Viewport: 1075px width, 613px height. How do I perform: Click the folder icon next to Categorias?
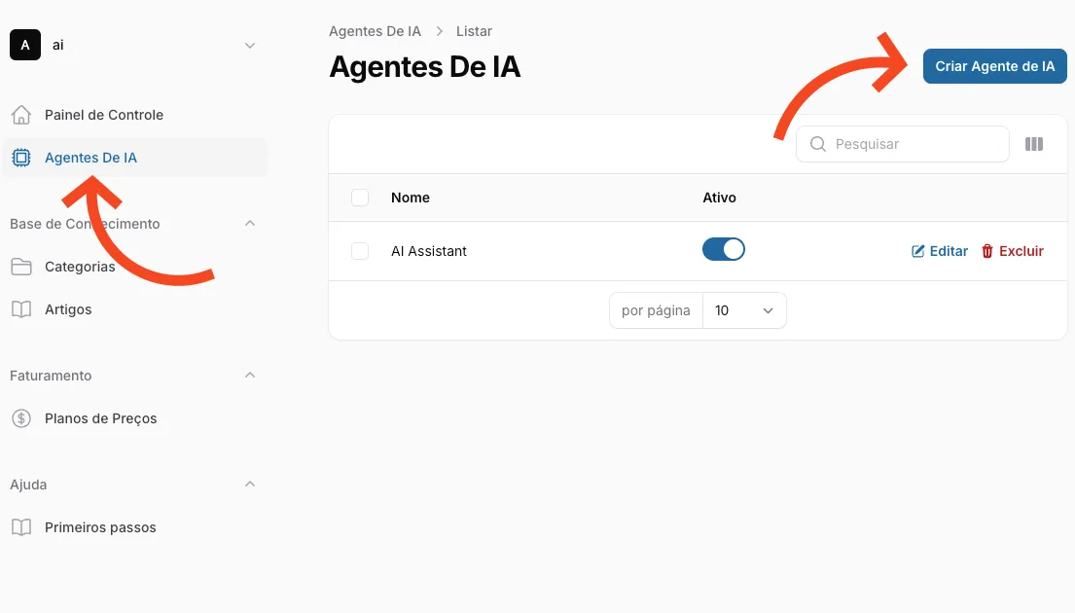click(20, 267)
